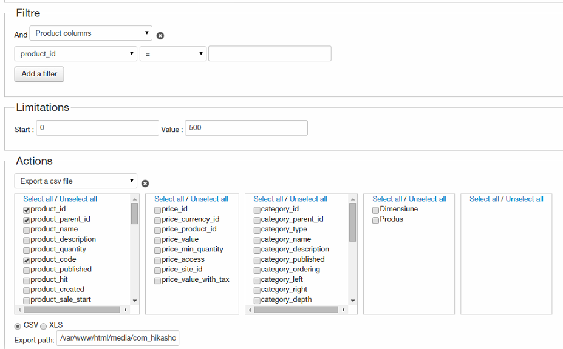Select the XLS format option
This screenshot has width=563, height=349.
[x=43, y=327]
